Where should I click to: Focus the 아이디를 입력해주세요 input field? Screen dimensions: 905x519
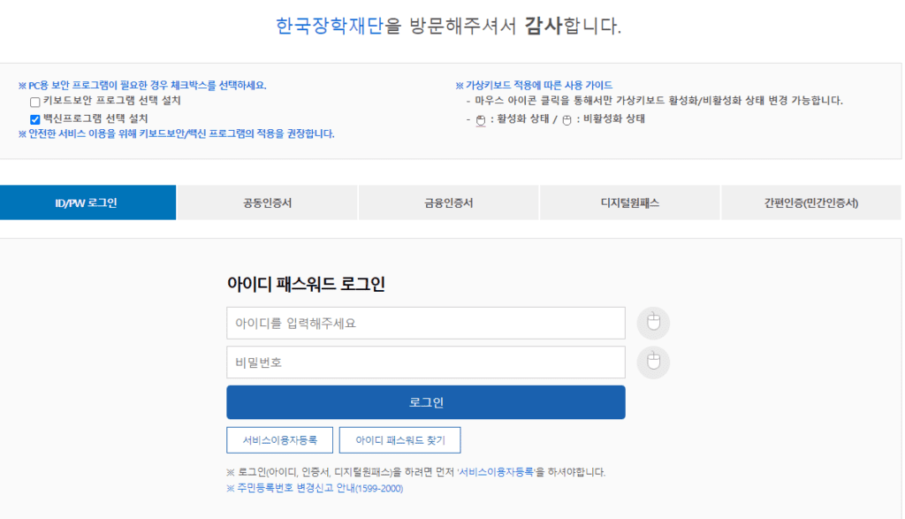[x=426, y=324]
